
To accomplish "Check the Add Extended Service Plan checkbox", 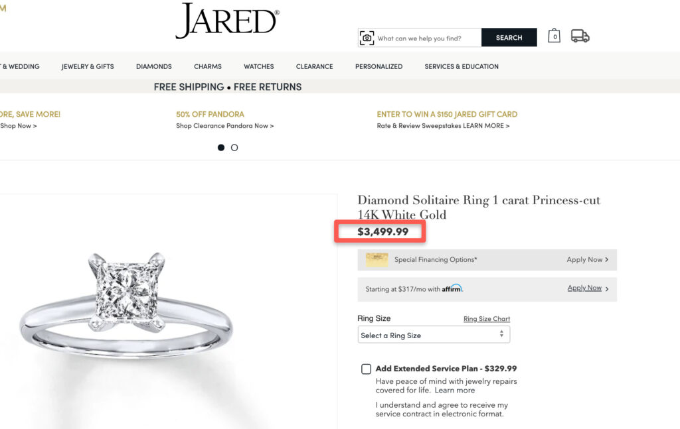I will click(366, 369).
